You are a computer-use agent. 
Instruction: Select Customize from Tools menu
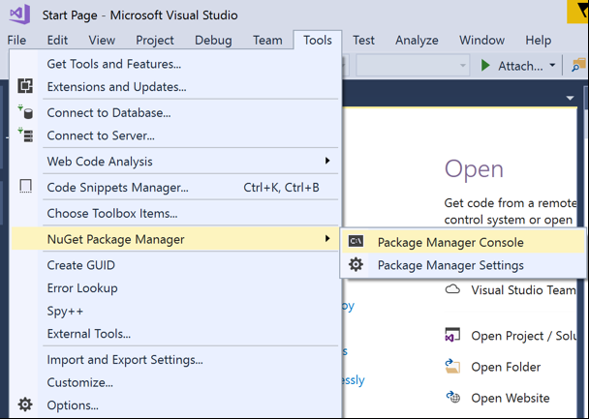pyautogui.click(x=175, y=382)
